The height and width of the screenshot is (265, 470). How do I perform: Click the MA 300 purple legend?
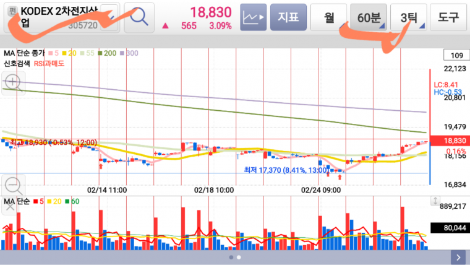coord(129,53)
